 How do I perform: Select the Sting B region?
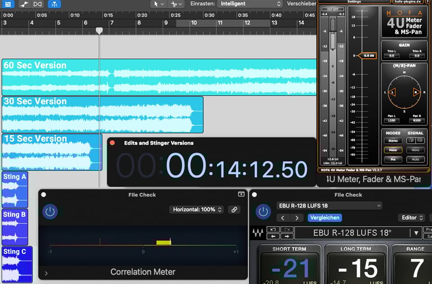15,227
